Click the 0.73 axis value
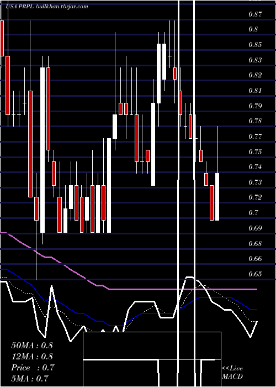Viewport: 276px width, 387px height. (x=255, y=182)
